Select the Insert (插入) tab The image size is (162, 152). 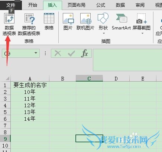pos(52,5)
